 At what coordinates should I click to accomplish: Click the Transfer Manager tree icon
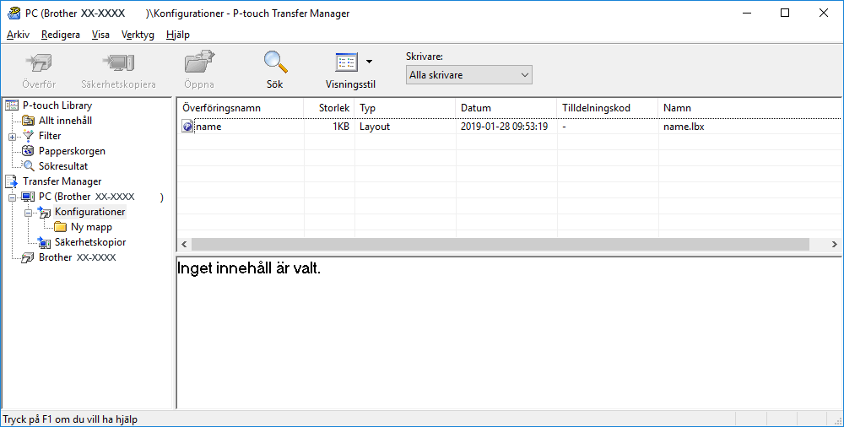coord(11,181)
